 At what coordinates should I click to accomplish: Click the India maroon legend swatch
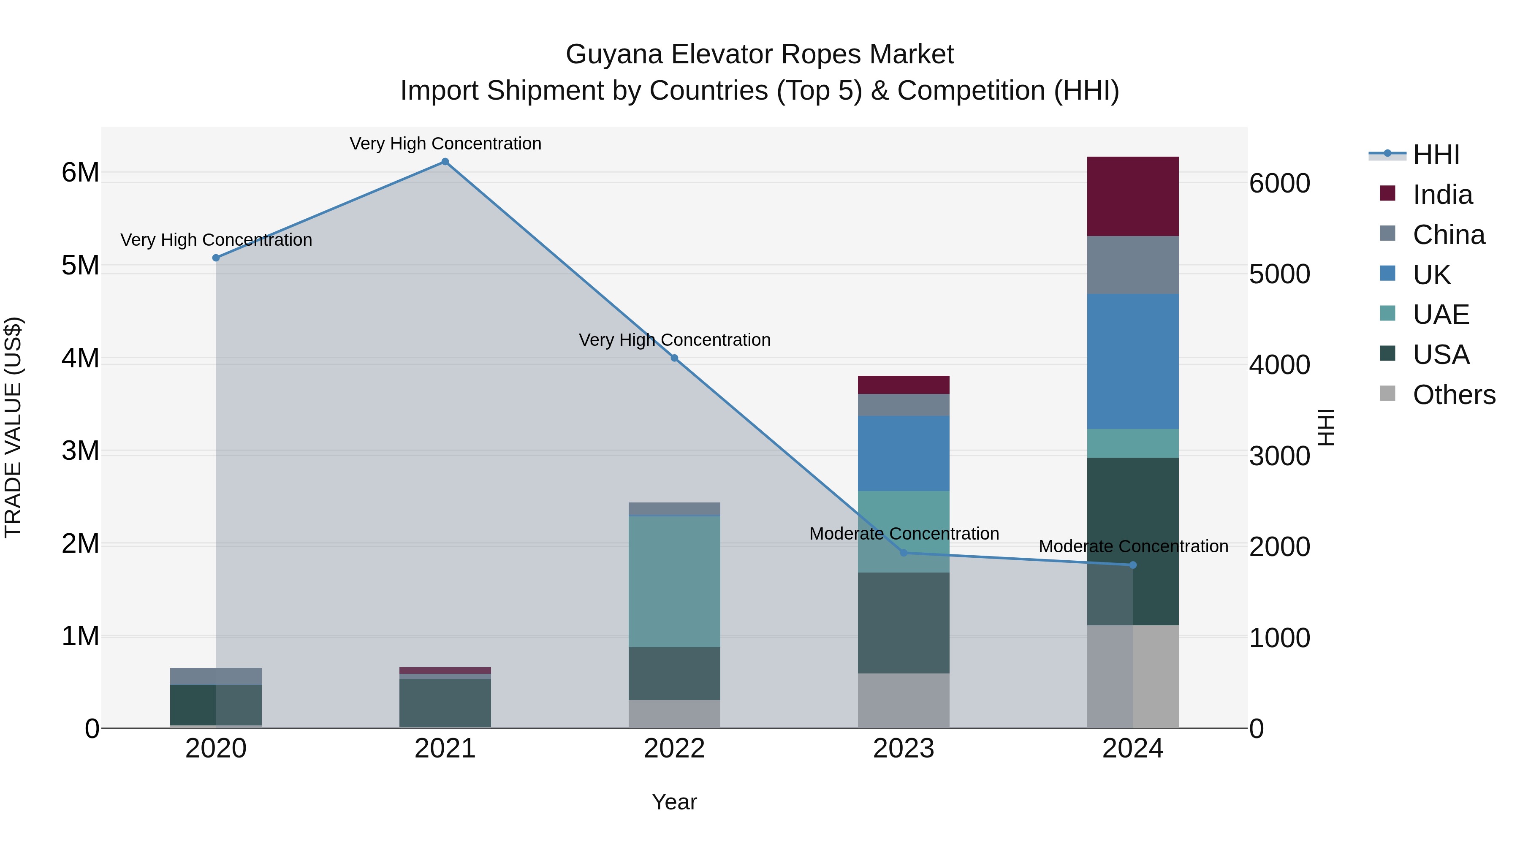click(1387, 193)
